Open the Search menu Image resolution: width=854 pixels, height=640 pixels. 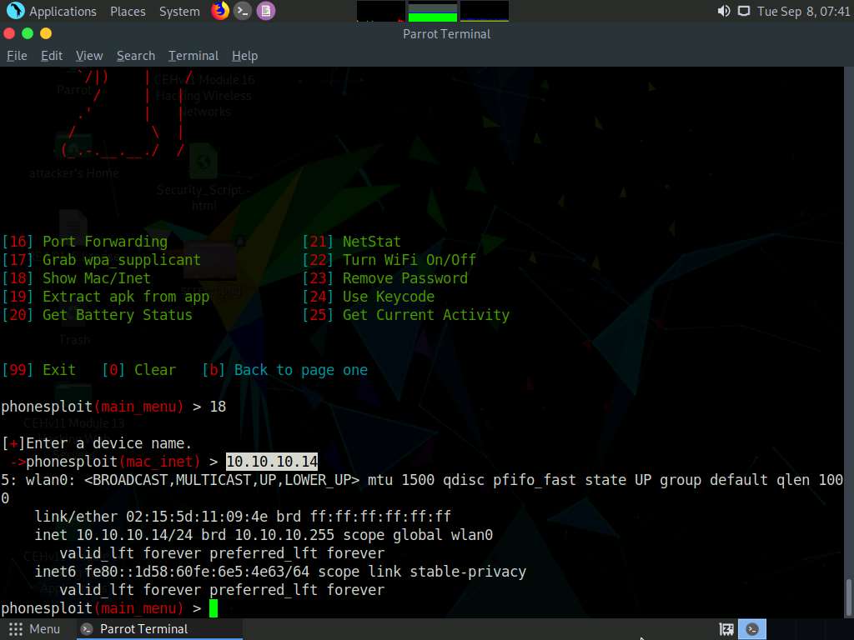(135, 55)
